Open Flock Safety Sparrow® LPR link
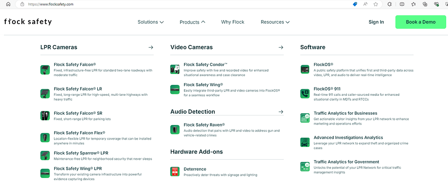This screenshot has width=448, height=185. coord(81,153)
